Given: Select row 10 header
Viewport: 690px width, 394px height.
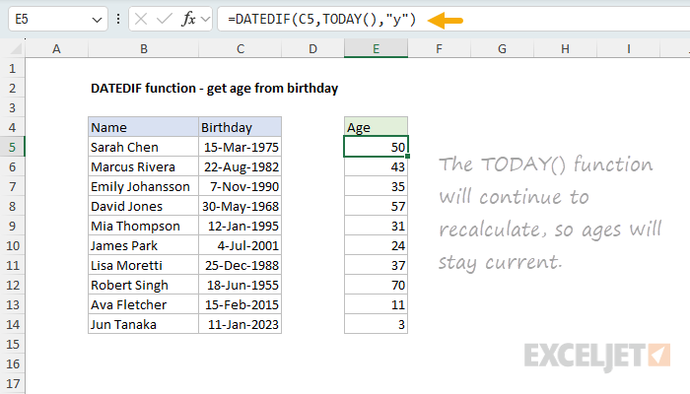Looking at the screenshot, I should click(x=12, y=246).
